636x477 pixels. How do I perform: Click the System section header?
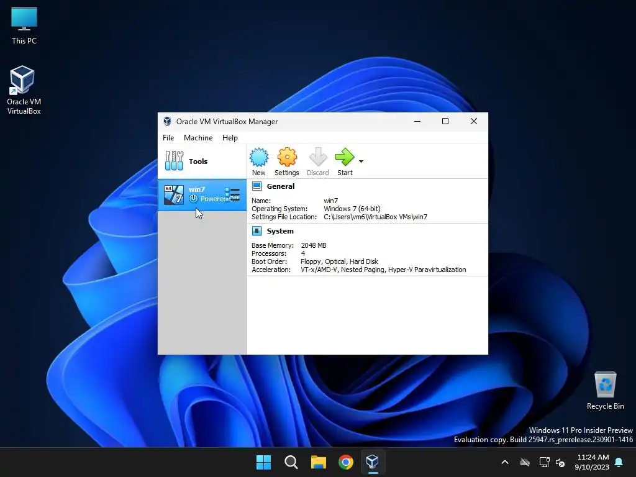click(280, 231)
